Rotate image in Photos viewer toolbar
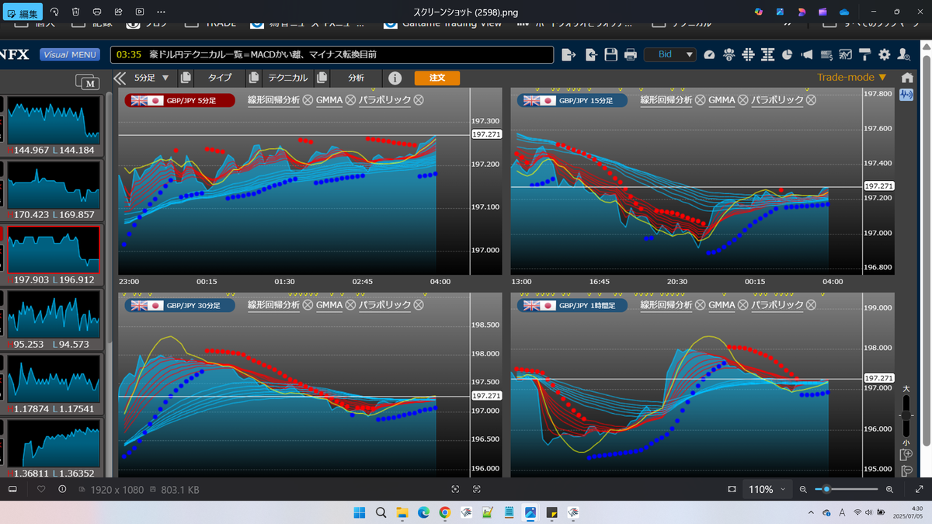 tap(54, 12)
